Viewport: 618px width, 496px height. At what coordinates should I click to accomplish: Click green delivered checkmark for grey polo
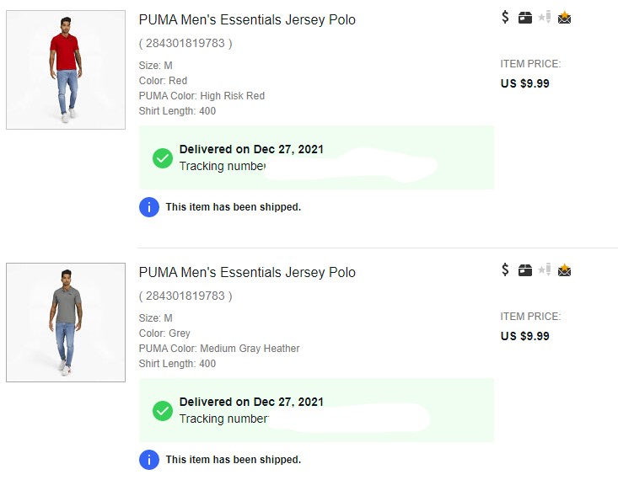point(163,411)
